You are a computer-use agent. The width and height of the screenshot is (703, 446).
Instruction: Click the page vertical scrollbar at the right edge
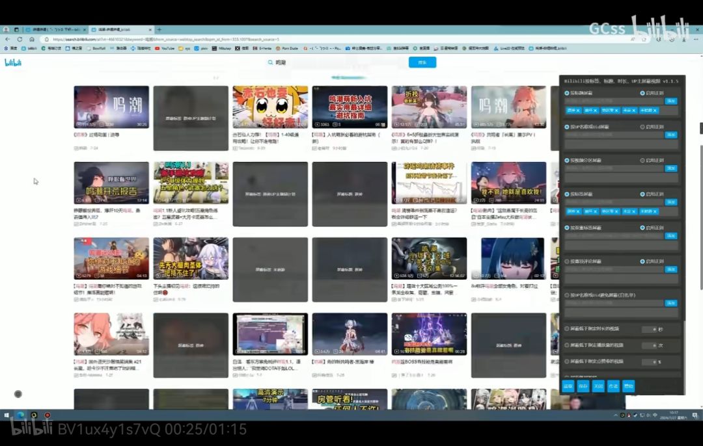(x=701, y=216)
